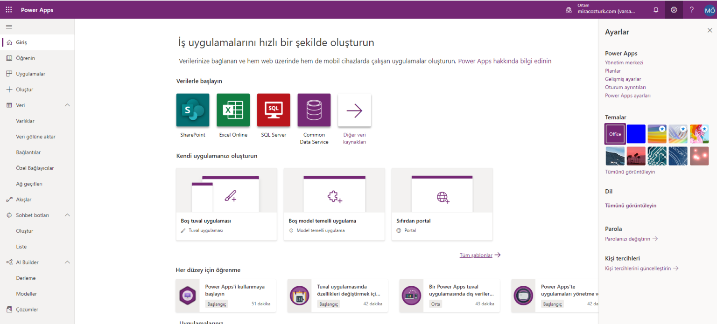717x324 pixels.
Task: Collapse the Veri section chevron
Action: pyautogui.click(x=67, y=105)
